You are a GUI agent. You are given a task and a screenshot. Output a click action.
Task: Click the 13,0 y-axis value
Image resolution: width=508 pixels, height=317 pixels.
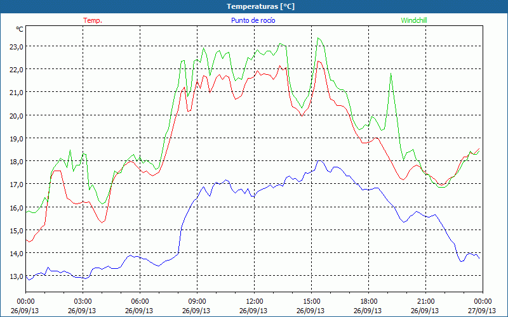pos(17,276)
